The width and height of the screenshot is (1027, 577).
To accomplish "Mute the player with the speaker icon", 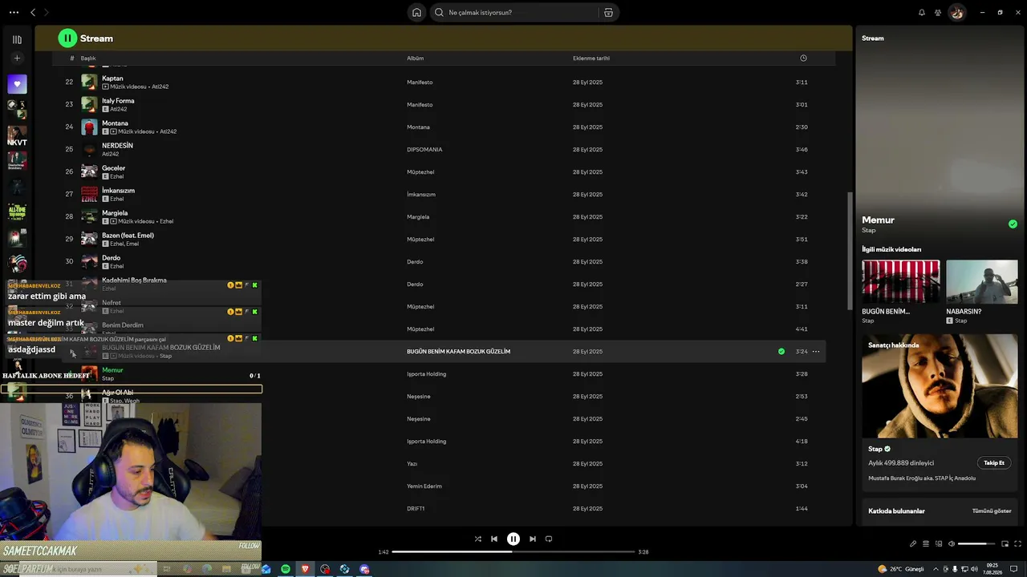I will click(x=952, y=544).
